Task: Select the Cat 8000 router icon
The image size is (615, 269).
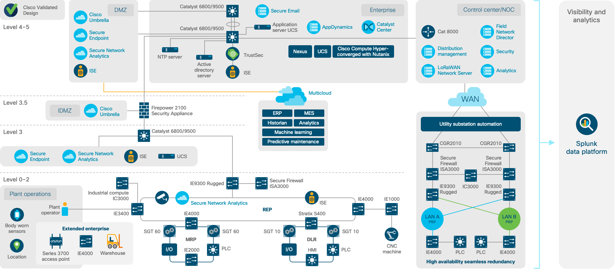Action: tap(428, 32)
